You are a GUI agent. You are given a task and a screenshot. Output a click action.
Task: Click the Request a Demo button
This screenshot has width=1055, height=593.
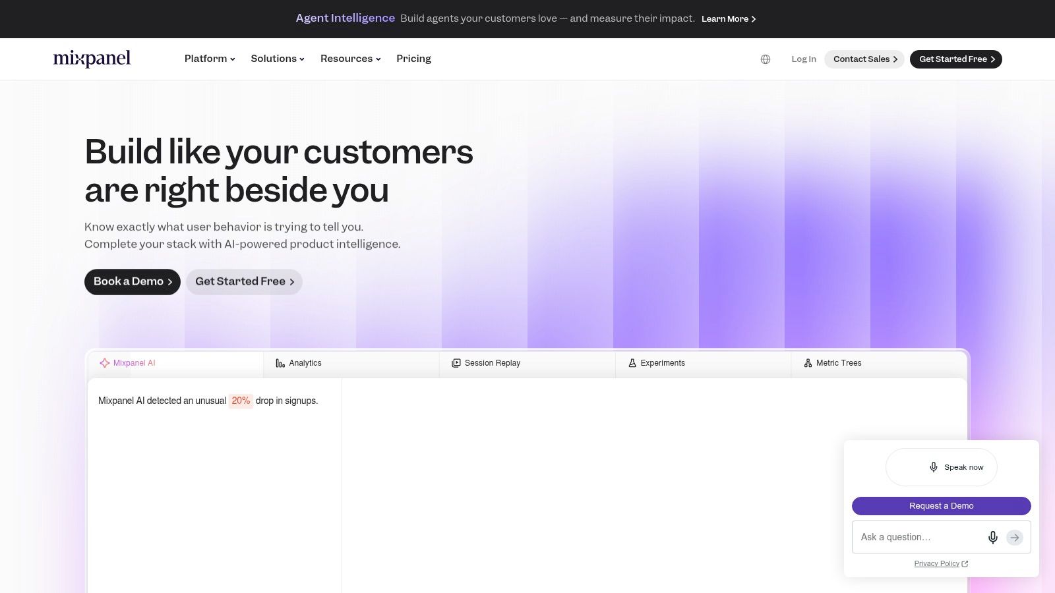942,506
